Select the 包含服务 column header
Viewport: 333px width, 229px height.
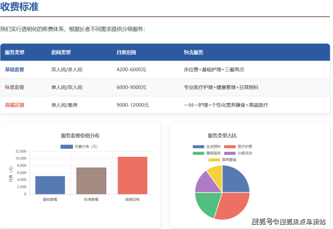pos(193,52)
